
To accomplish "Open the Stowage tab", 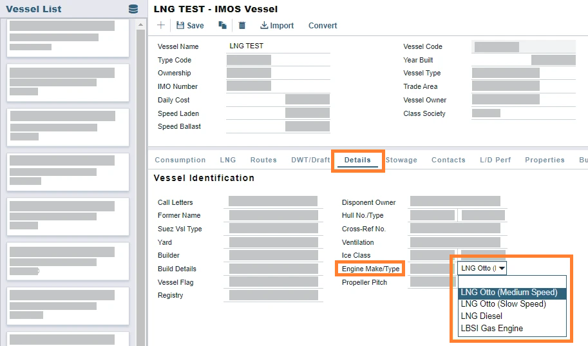I will click(401, 160).
